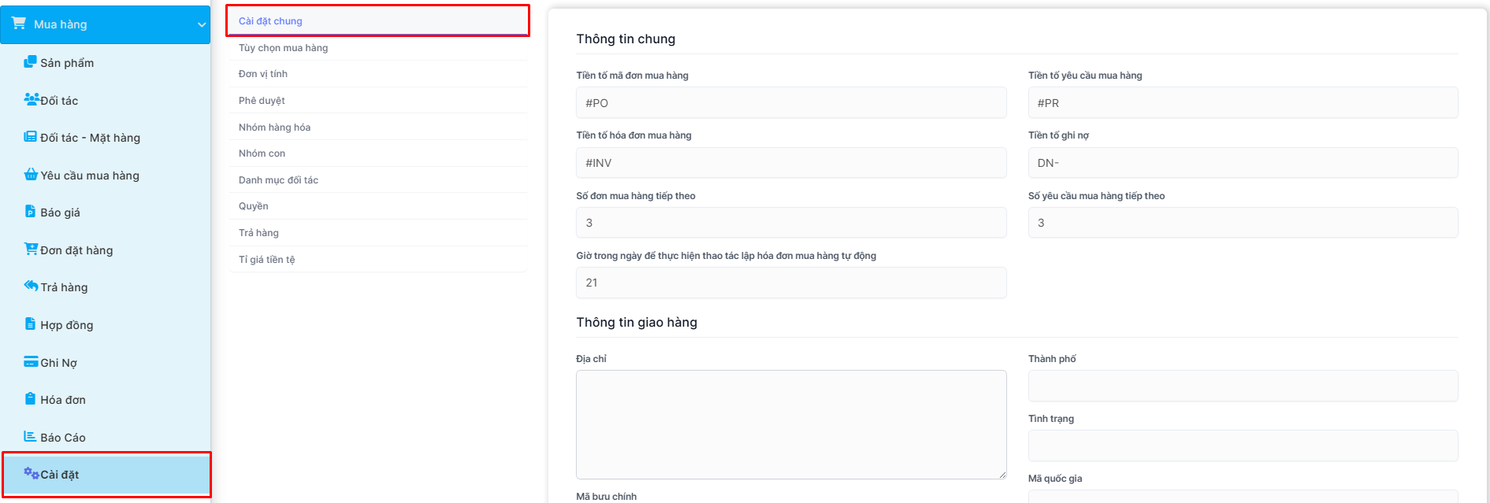Grab the Địa chỉ textarea resize handle
This screenshot has height=503, width=1490.
(1002, 475)
